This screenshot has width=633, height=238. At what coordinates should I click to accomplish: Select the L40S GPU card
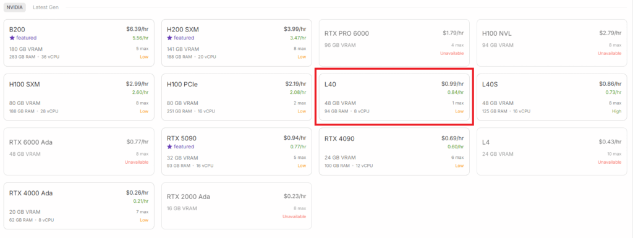[552, 97]
